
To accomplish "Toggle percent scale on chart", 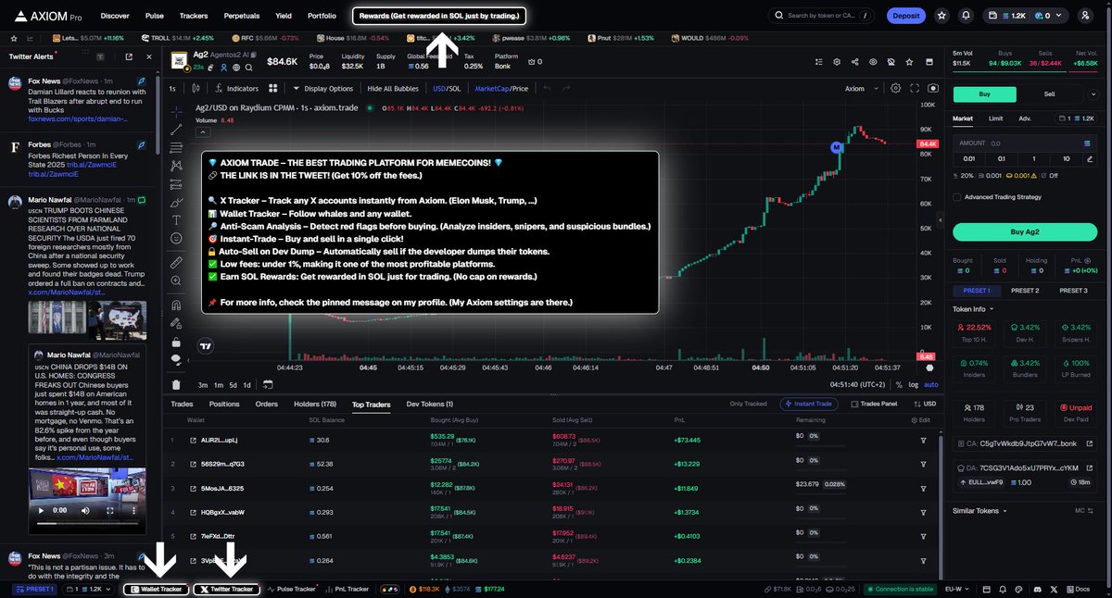I will pos(899,384).
